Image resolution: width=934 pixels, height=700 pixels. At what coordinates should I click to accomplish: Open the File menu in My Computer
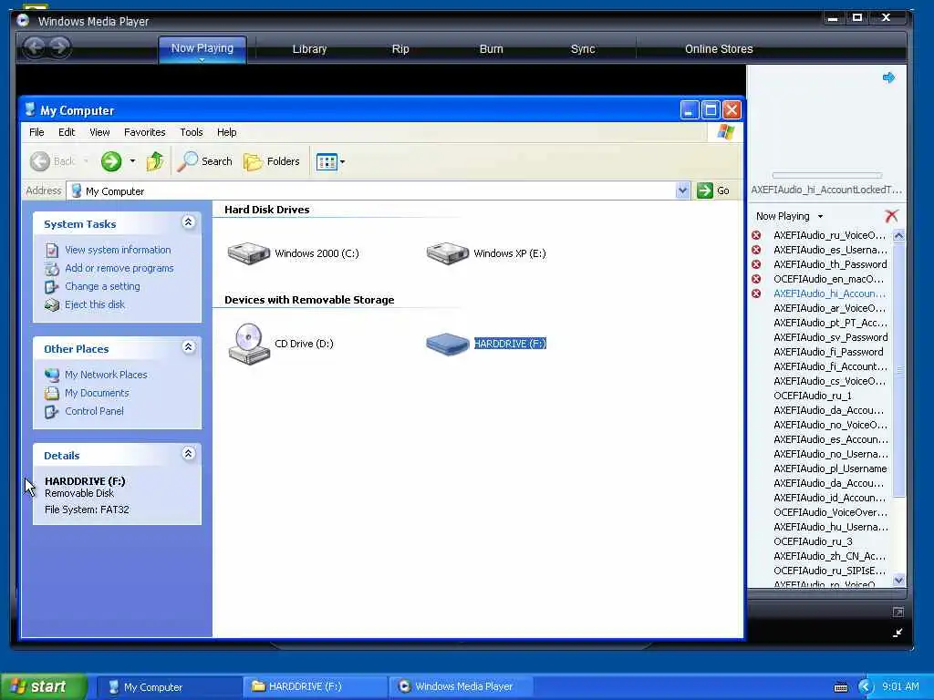coord(36,132)
